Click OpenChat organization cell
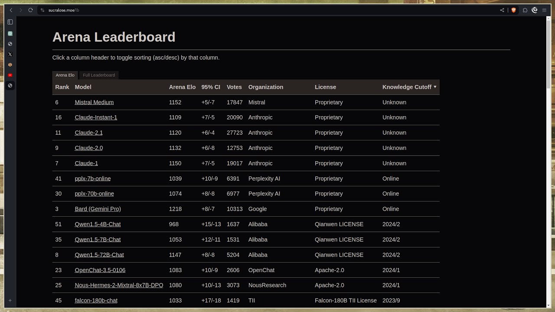The image size is (555, 312). (x=261, y=270)
